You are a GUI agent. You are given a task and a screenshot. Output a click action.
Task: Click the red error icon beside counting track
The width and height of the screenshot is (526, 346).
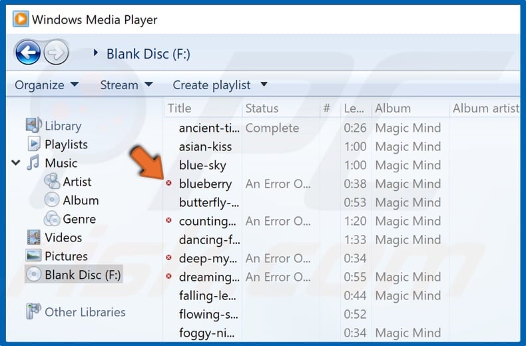[x=168, y=220]
